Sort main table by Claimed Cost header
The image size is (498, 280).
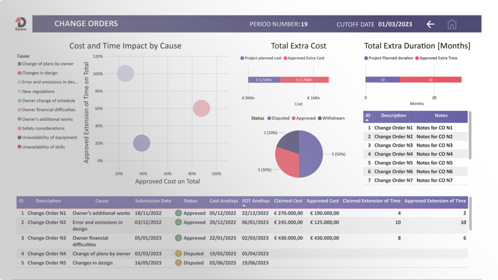click(288, 201)
